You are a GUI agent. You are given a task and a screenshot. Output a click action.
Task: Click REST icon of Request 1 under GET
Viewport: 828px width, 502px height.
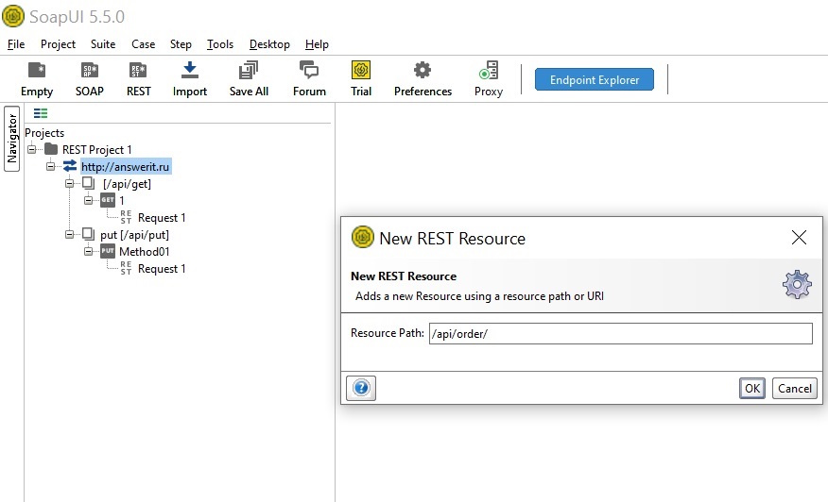[x=126, y=217]
